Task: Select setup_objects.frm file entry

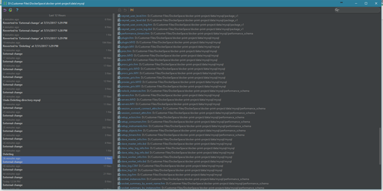Action: [132, 131]
